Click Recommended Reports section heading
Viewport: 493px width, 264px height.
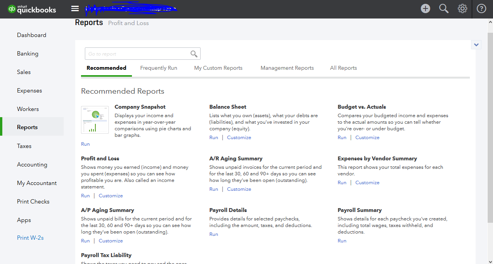pyautogui.click(x=123, y=91)
